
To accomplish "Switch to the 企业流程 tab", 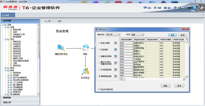I will pos(8,15).
